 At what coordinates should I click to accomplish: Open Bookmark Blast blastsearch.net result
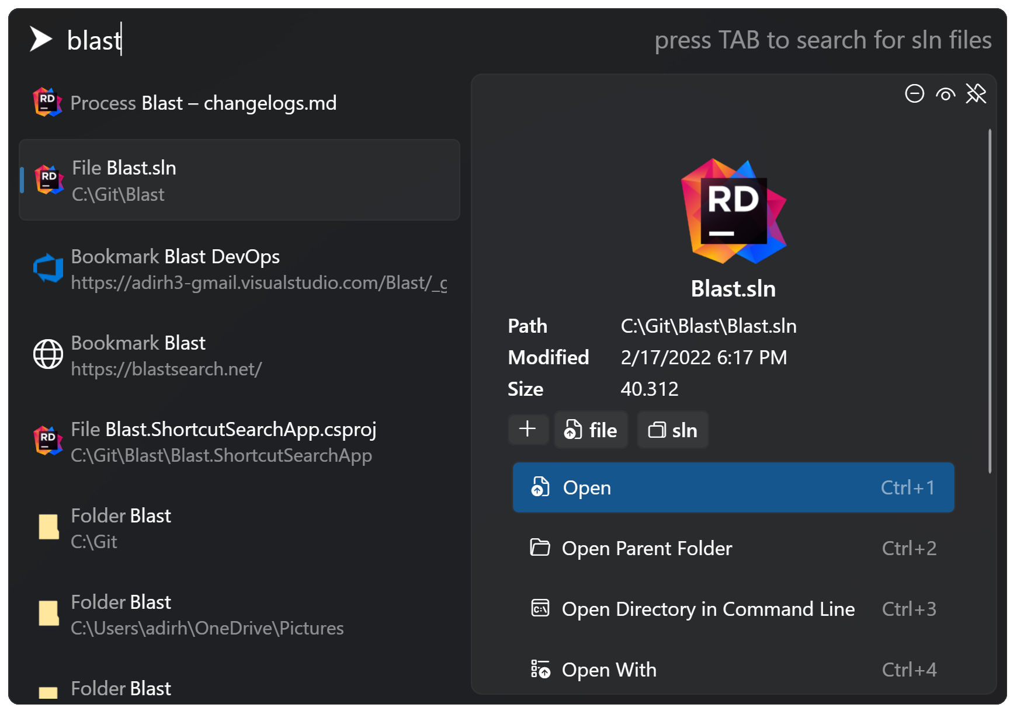[240, 355]
